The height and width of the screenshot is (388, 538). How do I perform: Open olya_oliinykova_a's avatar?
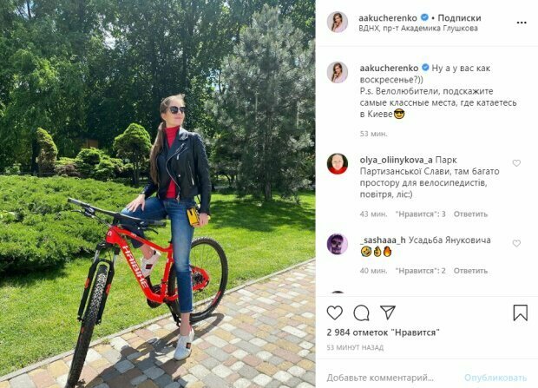(x=338, y=164)
